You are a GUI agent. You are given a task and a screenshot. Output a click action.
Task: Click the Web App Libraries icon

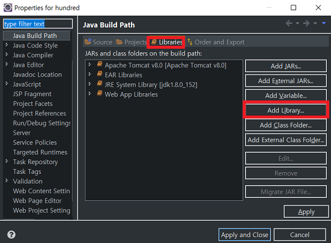click(100, 93)
